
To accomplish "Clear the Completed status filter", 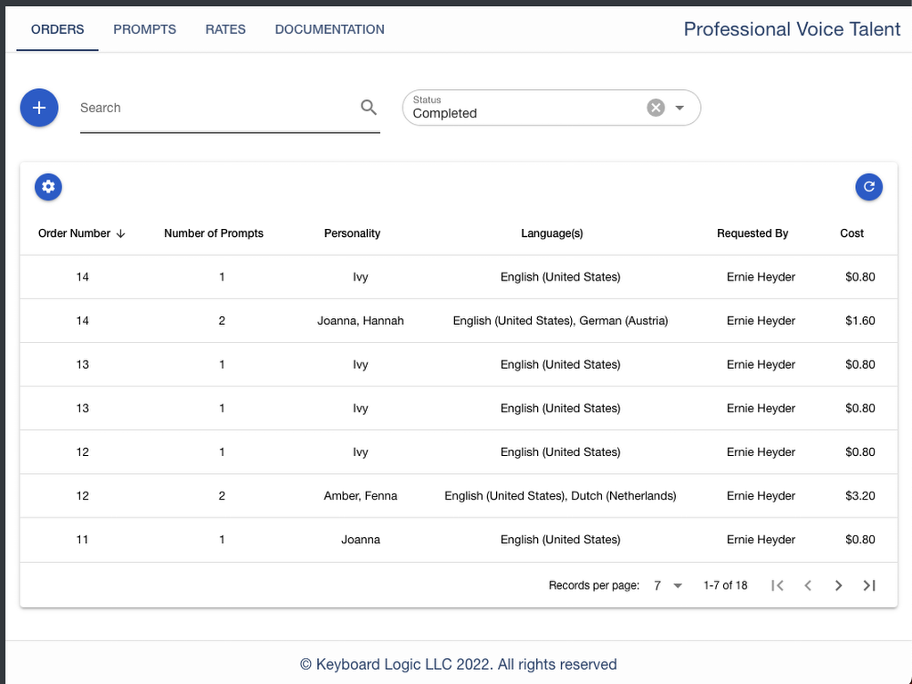I will tap(655, 108).
